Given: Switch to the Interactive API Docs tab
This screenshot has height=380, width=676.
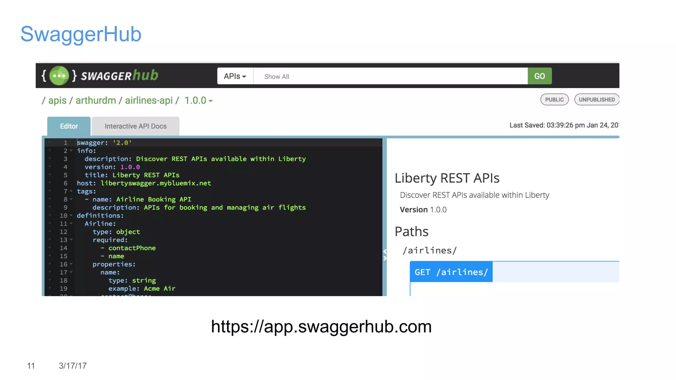Looking at the screenshot, I should [136, 126].
